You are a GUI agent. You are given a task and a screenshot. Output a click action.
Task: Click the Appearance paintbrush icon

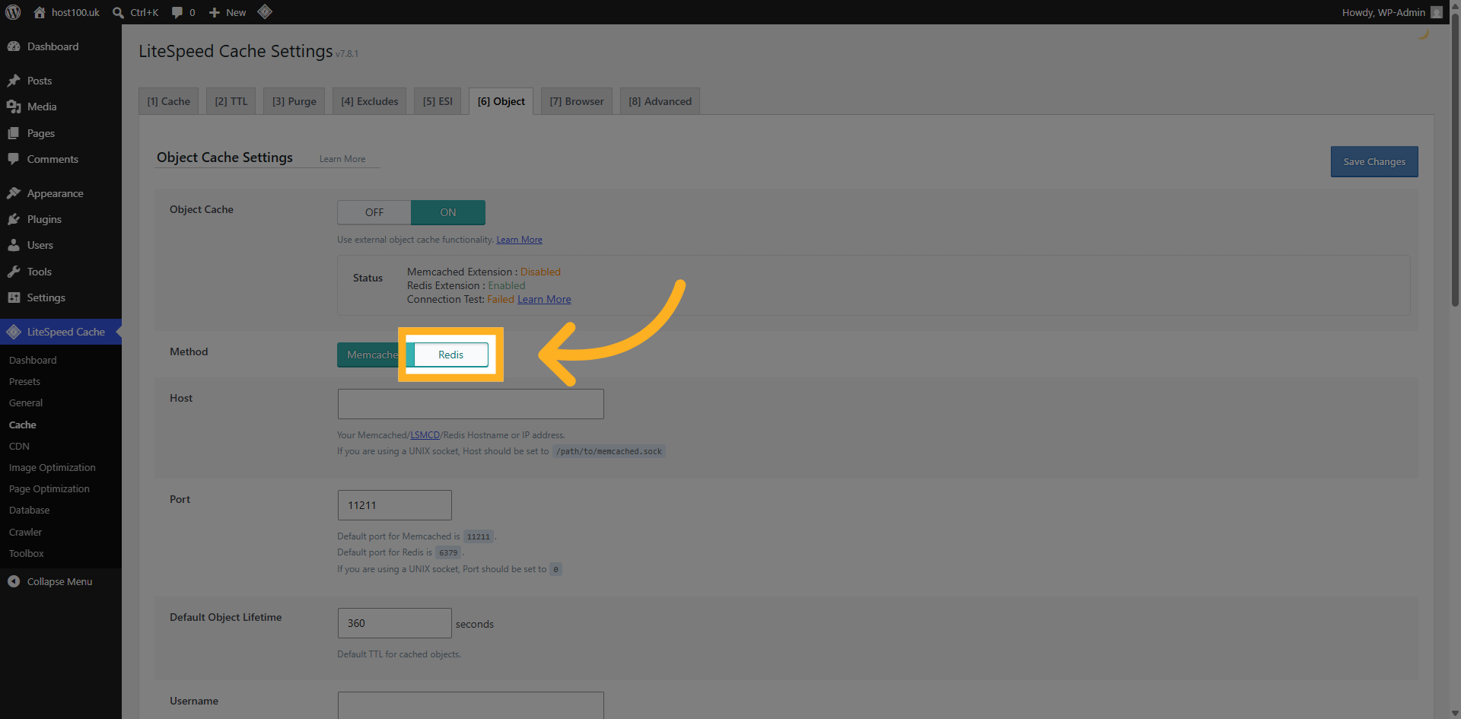pos(14,193)
